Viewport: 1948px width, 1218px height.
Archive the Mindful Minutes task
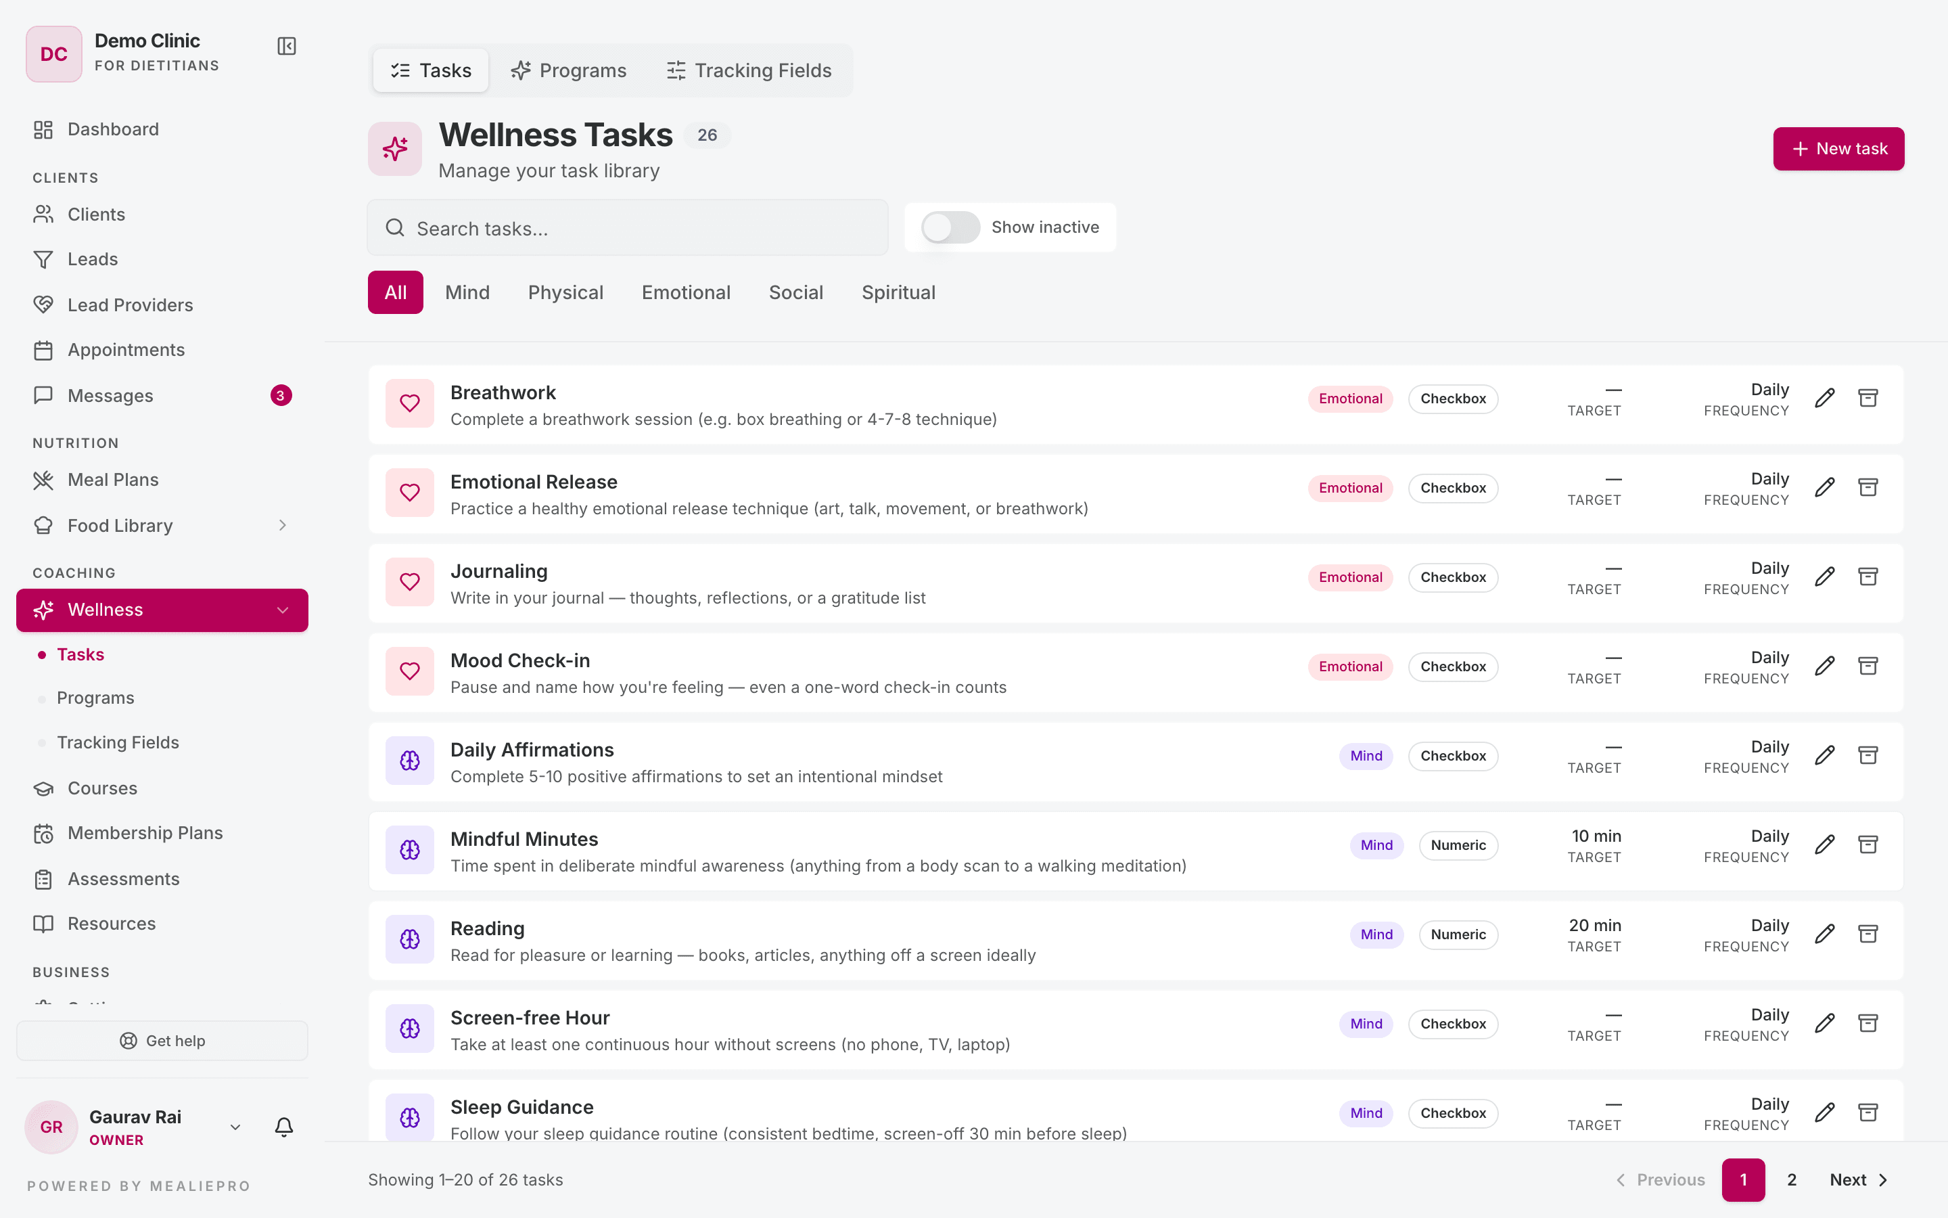(1868, 845)
